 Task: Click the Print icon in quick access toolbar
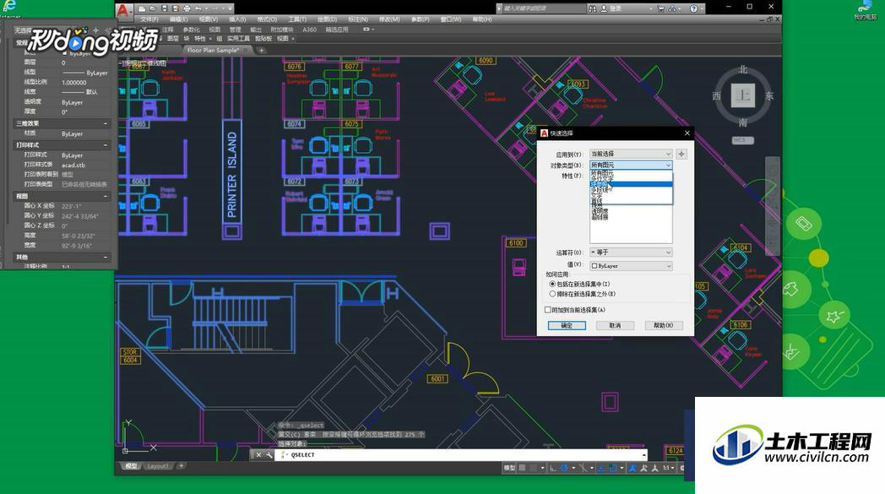[x=187, y=8]
